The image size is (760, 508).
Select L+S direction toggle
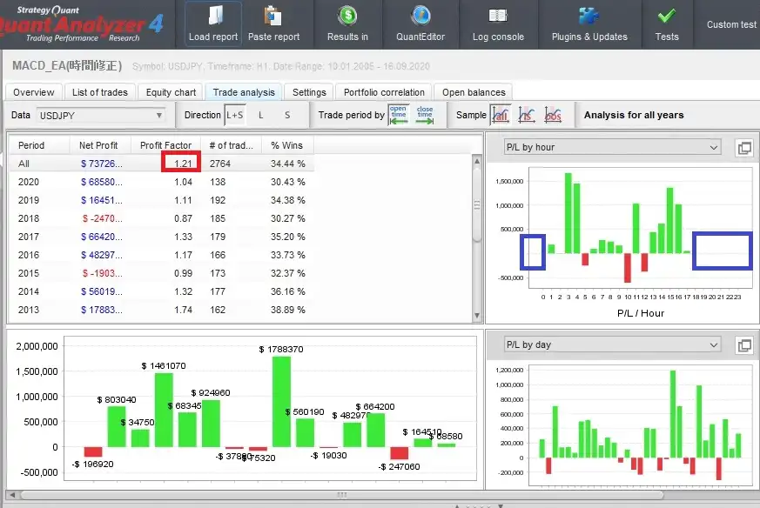point(235,115)
